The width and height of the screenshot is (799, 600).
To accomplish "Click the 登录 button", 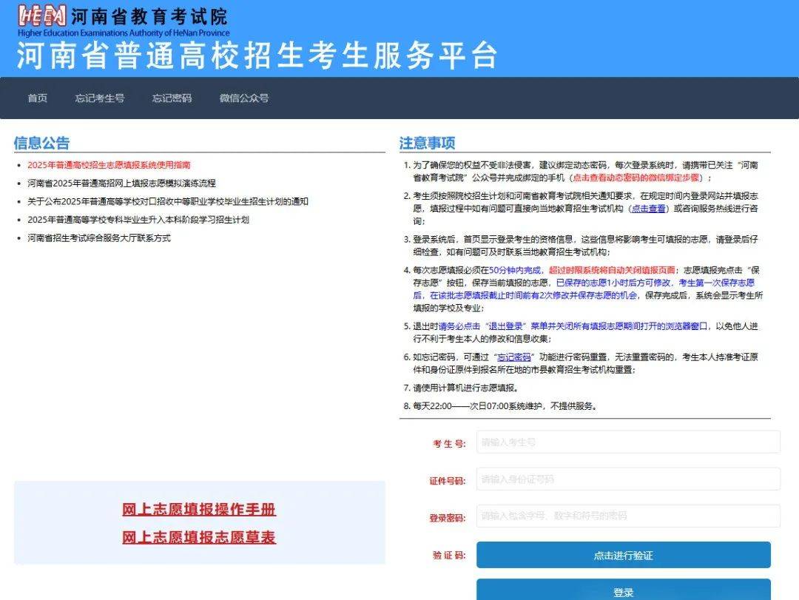I will (623, 590).
